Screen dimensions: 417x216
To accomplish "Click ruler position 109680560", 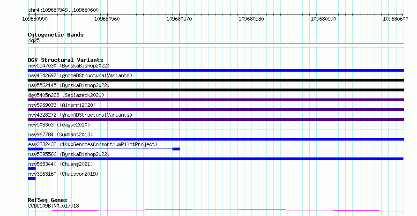I will (107, 19).
